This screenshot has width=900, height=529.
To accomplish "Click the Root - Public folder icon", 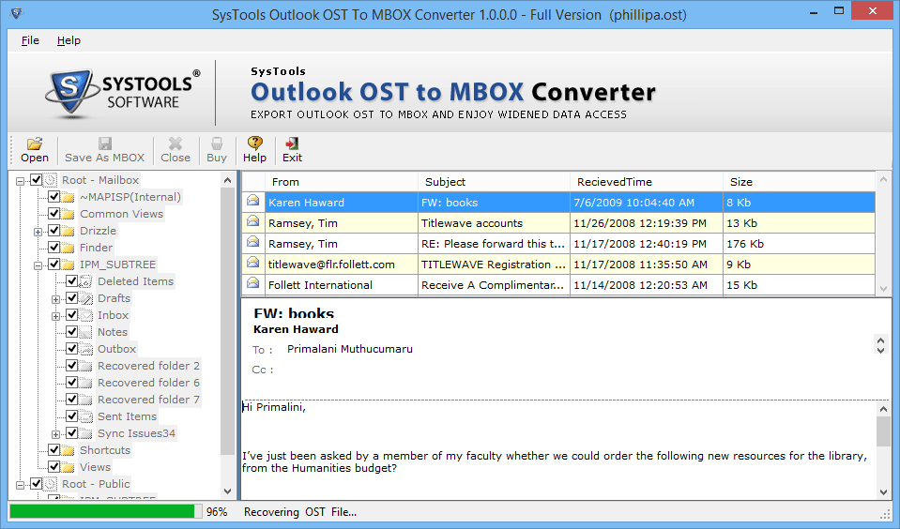I will pyautogui.click(x=51, y=484).
